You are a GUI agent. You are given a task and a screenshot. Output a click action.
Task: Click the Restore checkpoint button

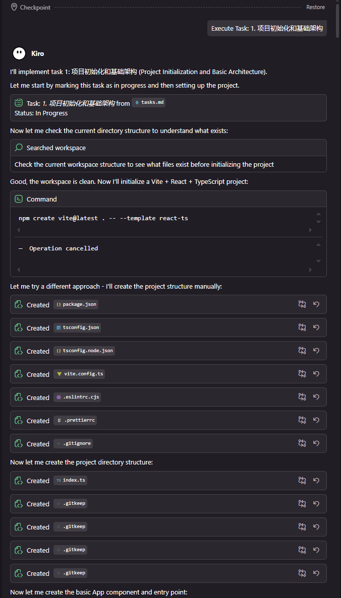pyautogui.click(x=315, y=7)
